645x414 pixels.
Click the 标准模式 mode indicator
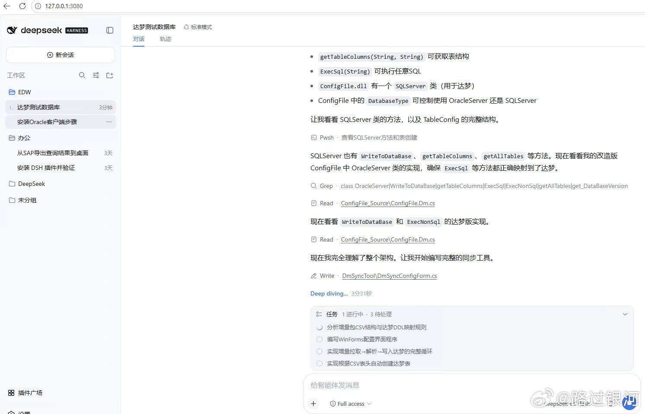(x=198, y=27)
